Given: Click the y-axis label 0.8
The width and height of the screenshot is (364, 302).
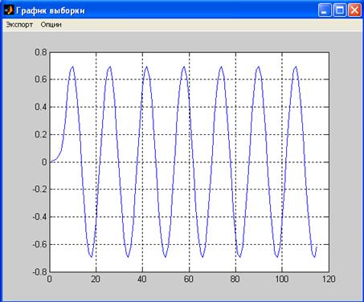Looking at the screenshot, I should [x=41, y=52].
